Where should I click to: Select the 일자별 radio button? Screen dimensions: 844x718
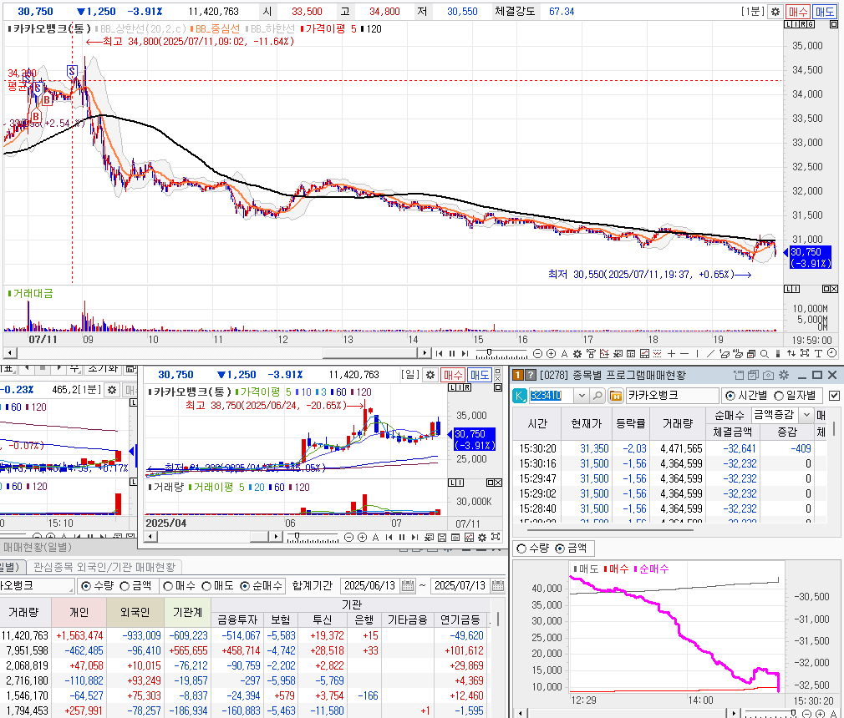[778, 396]
